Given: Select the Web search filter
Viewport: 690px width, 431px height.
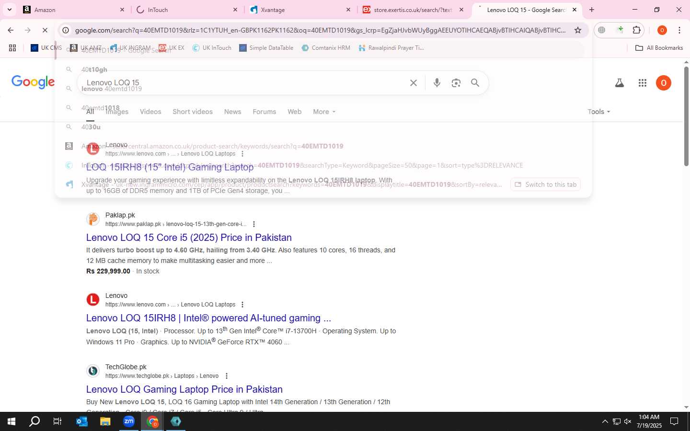Looking at the screenshot, I should pyautogui.click(x=294, y=112).
